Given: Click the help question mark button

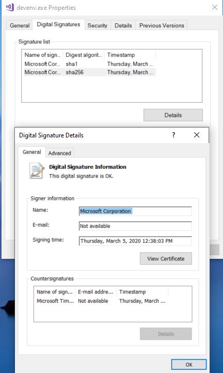Looking at the screenshot, I should click(174, 135).
